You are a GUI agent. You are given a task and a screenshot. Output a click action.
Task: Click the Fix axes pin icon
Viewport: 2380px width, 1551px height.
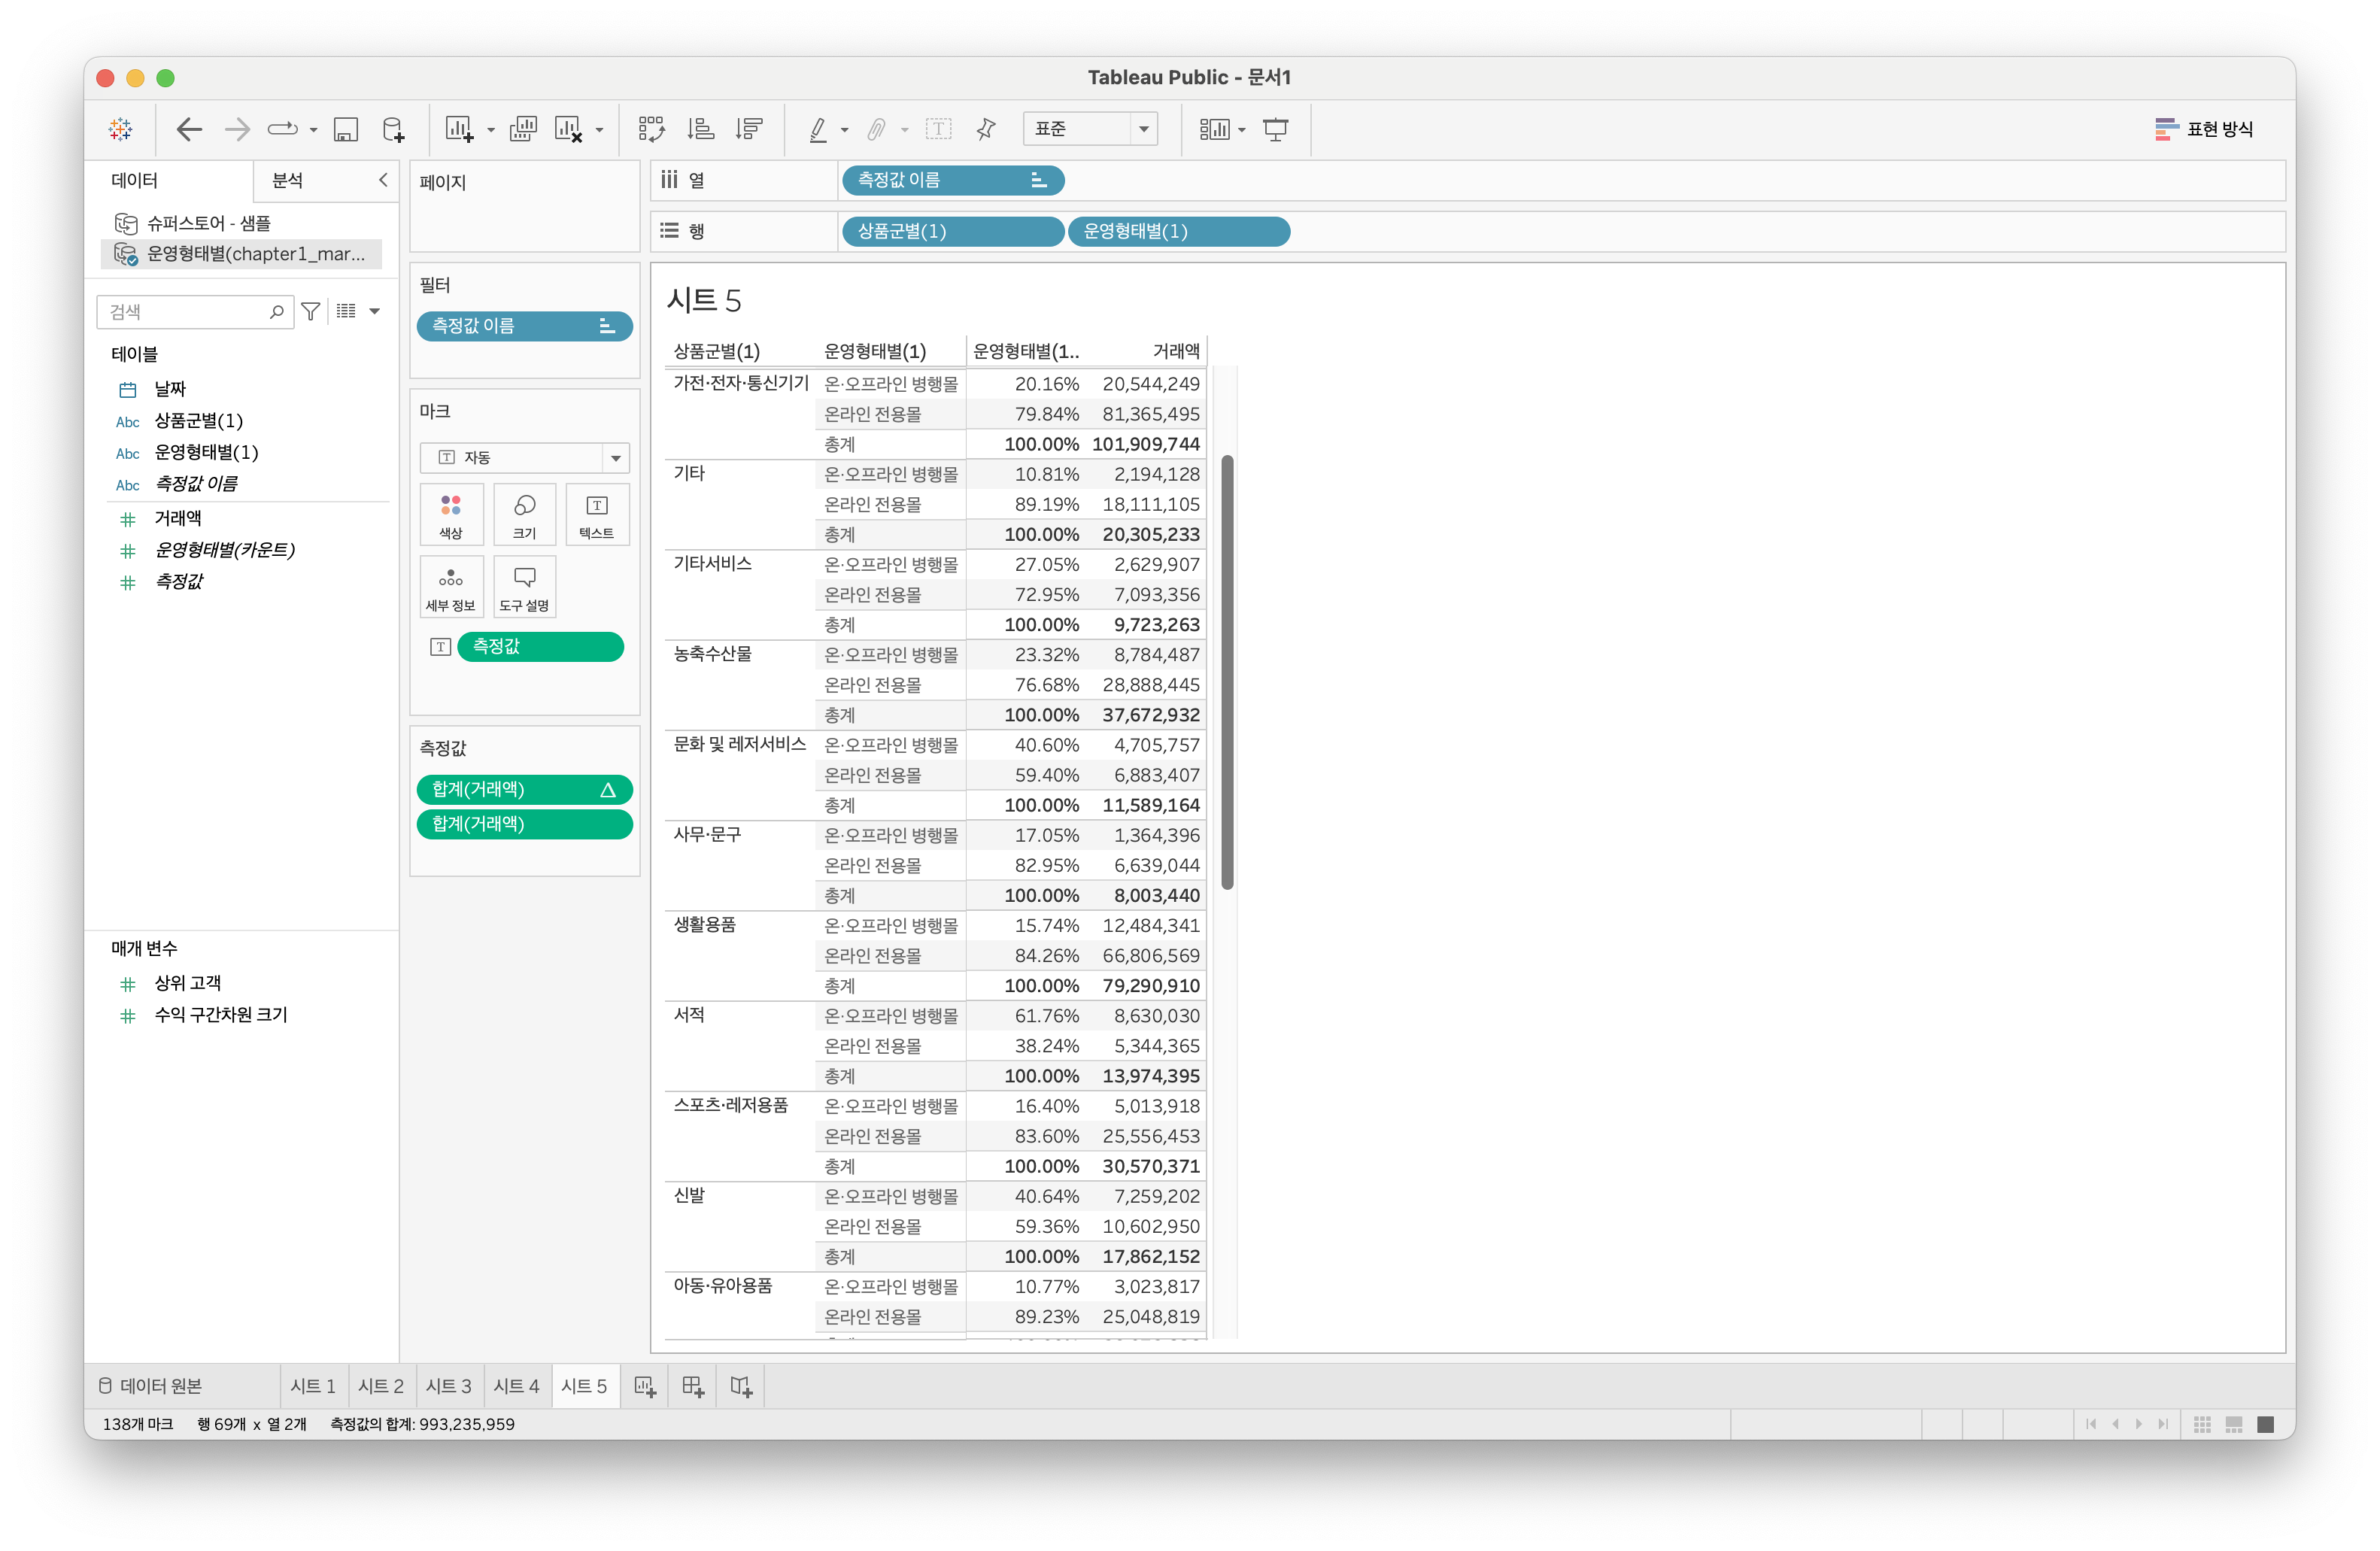click(x=986, y=129)
